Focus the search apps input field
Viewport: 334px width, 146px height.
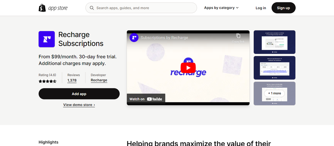[141, 8]
